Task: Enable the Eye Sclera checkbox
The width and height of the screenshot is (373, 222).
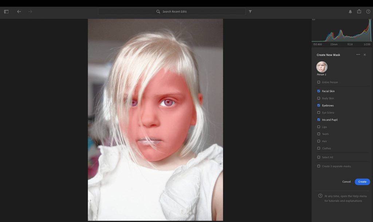Action: pos(318,112)
